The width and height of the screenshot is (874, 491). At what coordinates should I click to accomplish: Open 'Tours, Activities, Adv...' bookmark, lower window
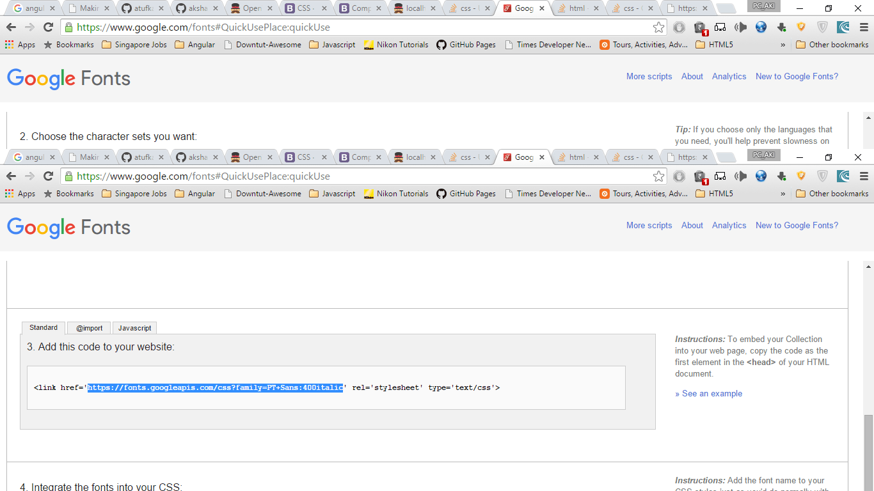coord(644,194)
